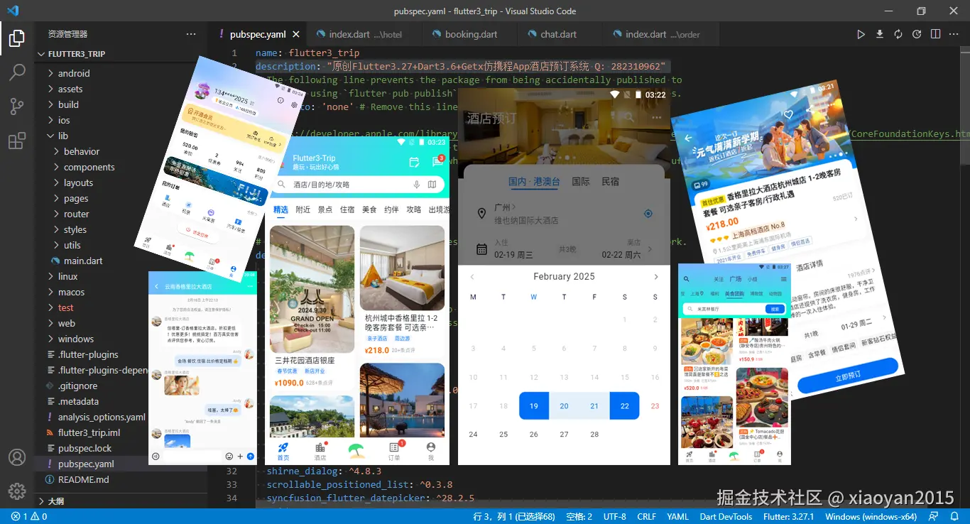Open Explorer panel more actions ellipsis

(x=191, y=34)
